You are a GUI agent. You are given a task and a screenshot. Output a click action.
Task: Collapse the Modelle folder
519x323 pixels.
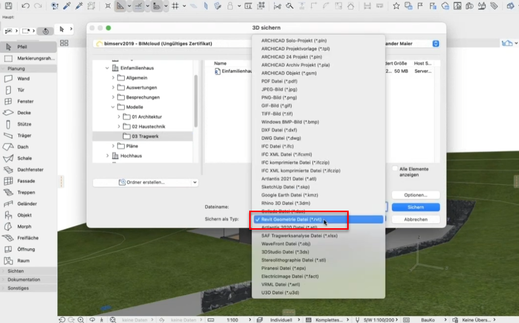click(x=113, y=107)
